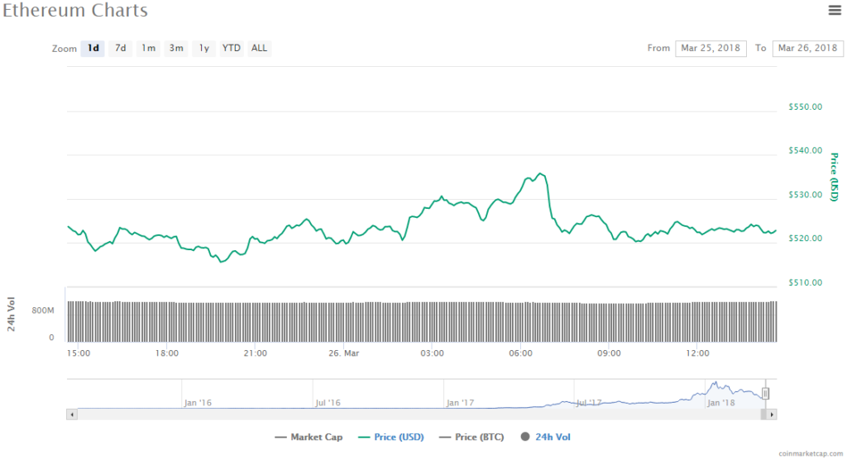Click the YTD zoom button

point(232,48)
